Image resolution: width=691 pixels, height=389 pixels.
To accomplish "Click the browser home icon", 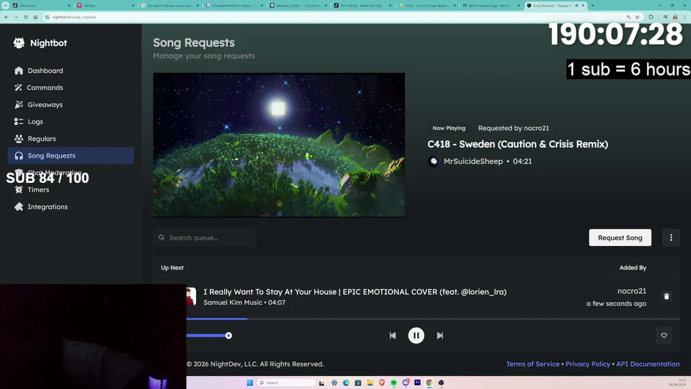I will click(x=35, y=17).
